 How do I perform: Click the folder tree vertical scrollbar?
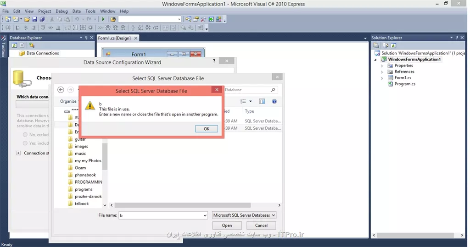coord(105,157)
